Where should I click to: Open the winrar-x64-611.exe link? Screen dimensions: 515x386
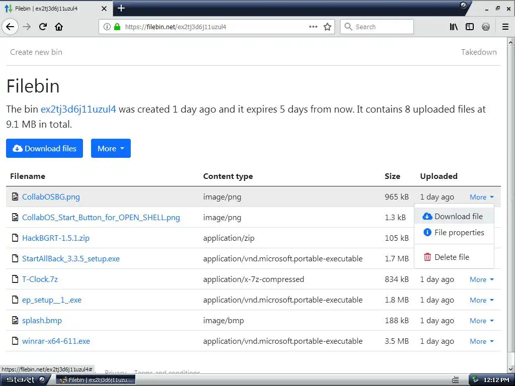(56, 341)
